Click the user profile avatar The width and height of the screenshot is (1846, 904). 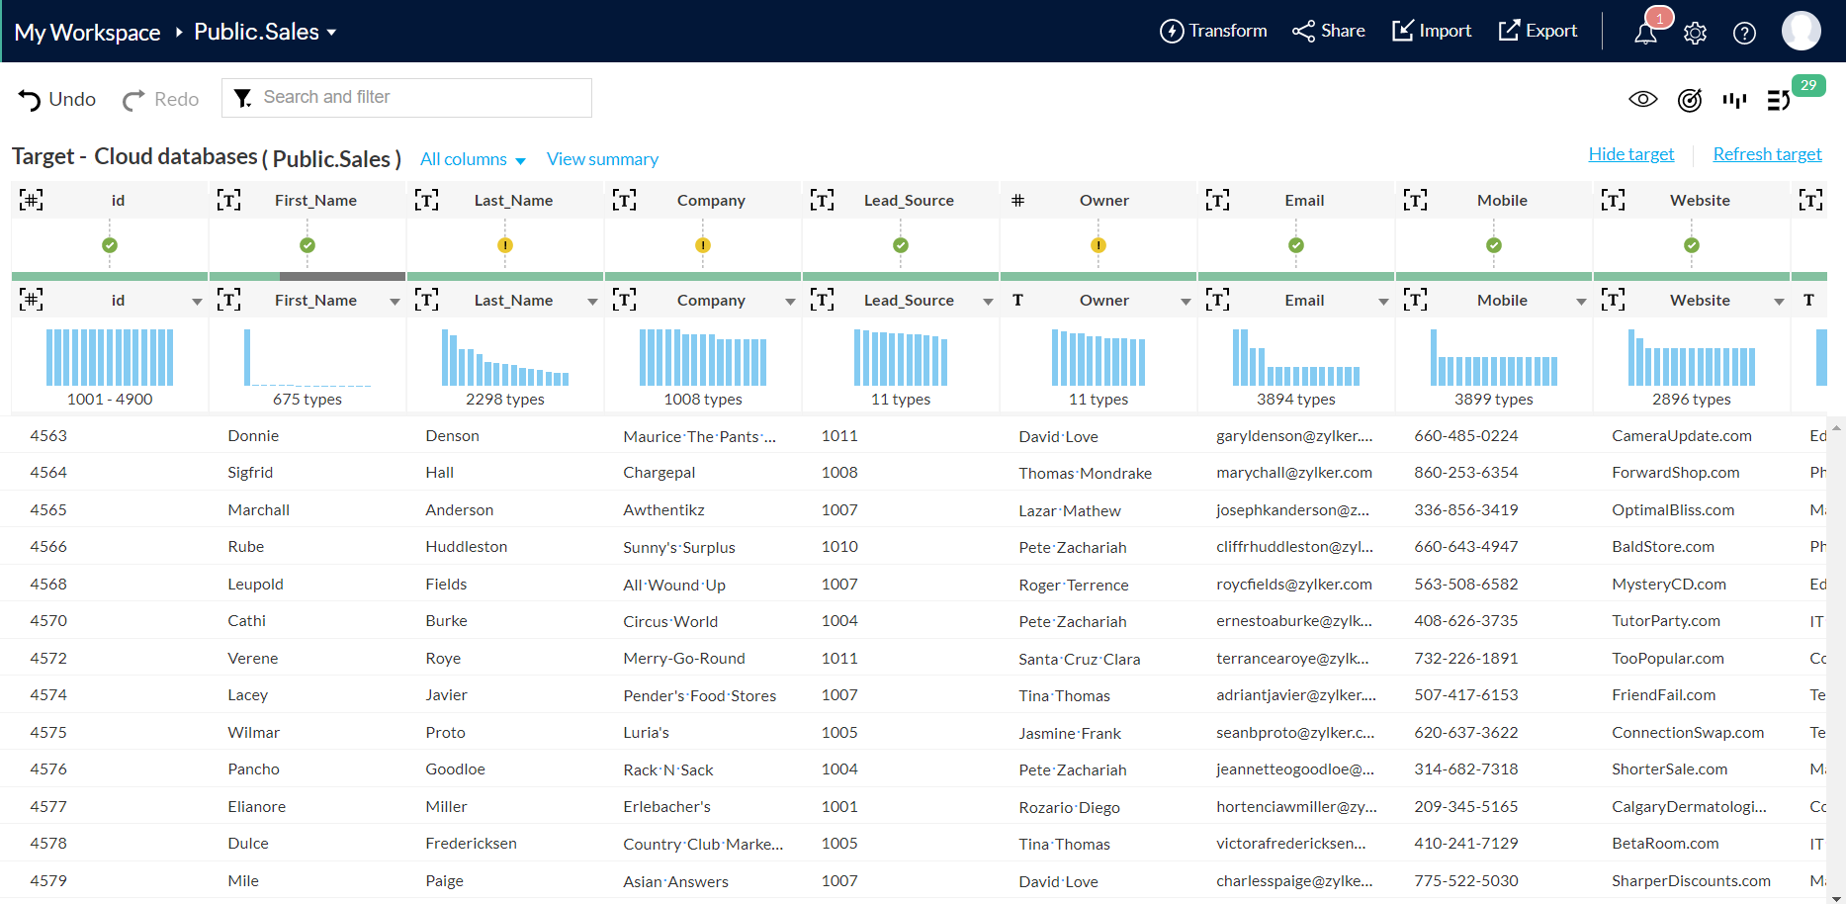[x=1801, y=31]
